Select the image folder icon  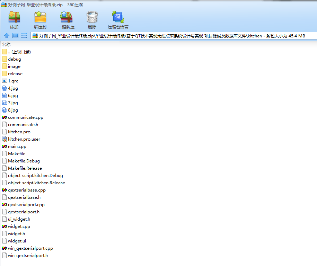(5, 66)
